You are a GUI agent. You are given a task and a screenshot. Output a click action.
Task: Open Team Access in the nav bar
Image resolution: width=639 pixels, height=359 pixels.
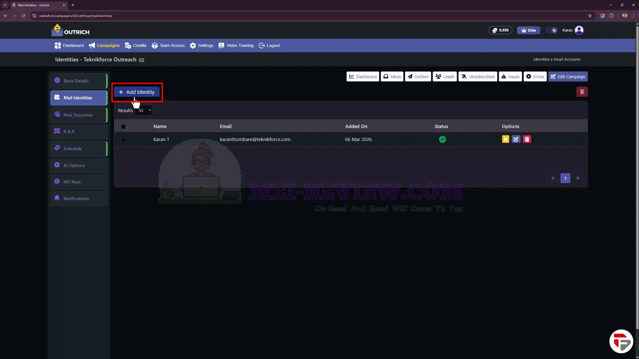click(168, 46)
